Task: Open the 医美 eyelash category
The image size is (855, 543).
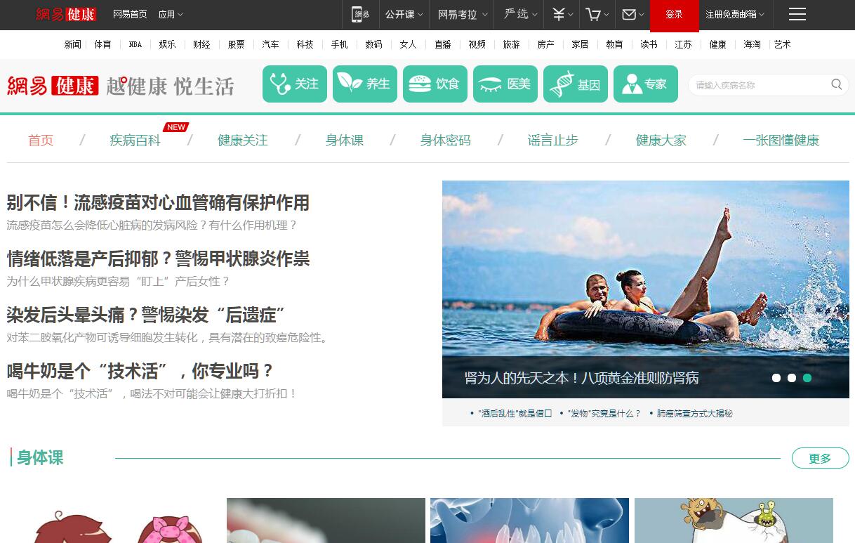Action: (x=505, y=84)
